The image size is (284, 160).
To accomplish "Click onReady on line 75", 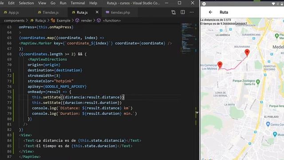I will [35, 92].
